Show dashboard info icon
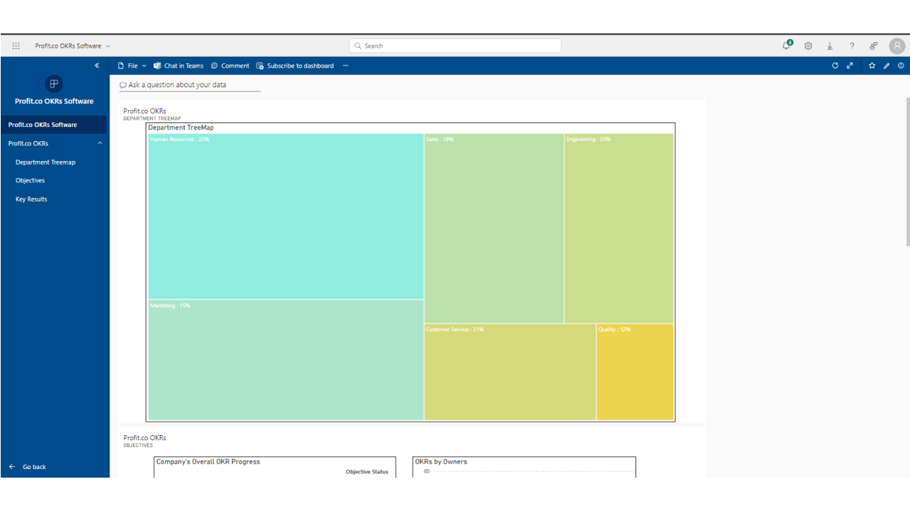This screenshot has height=511, width=910. pos(901,65)
